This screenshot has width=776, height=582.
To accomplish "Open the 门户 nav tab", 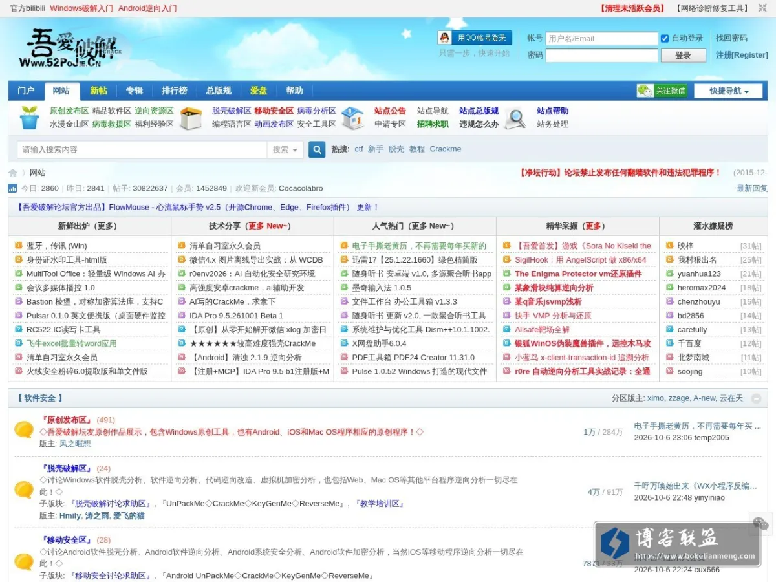I will (x=26, y=91).
